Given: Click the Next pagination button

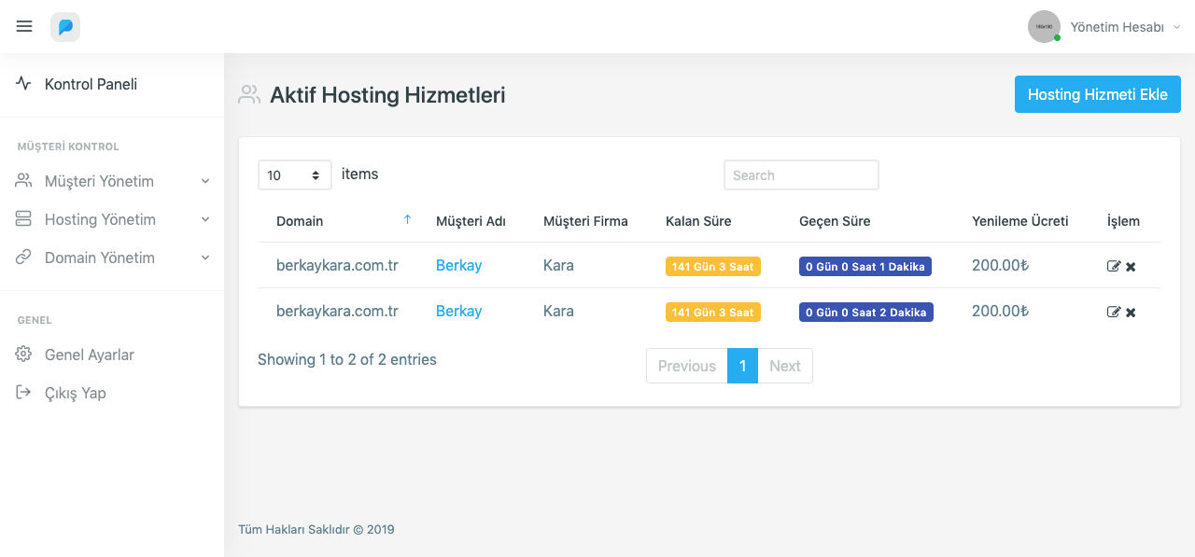Looking at the screenshot, I should 784,366.
